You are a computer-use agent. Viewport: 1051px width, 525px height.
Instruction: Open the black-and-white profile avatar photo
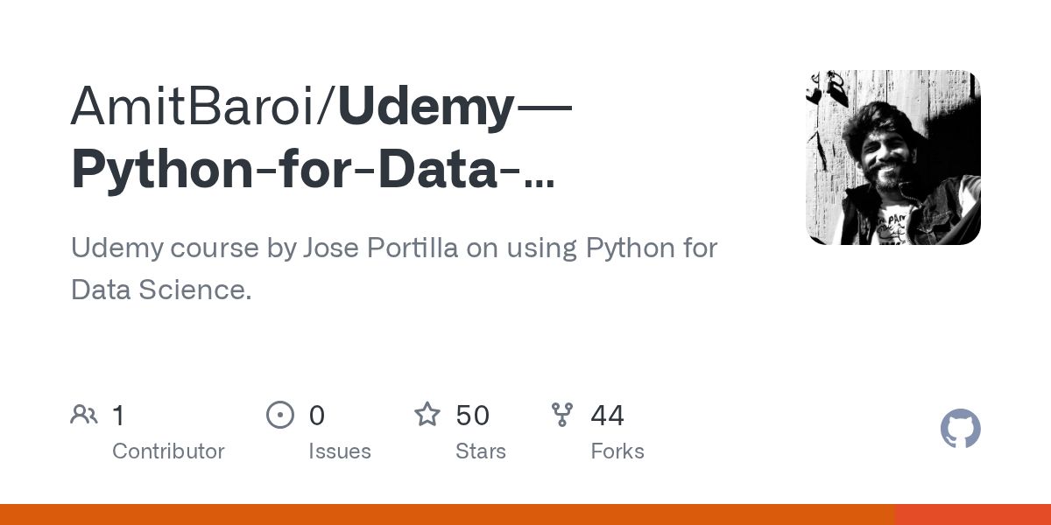[x=892, y=157]
